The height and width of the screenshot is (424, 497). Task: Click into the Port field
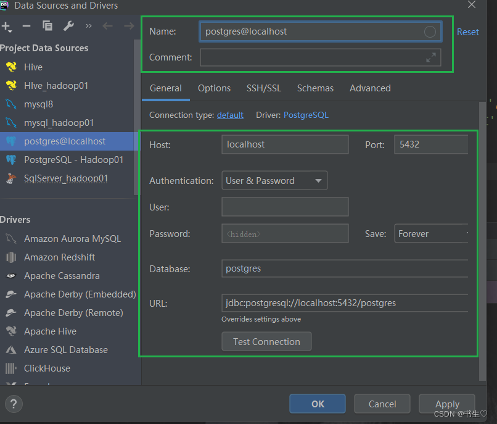coord(431,144)
